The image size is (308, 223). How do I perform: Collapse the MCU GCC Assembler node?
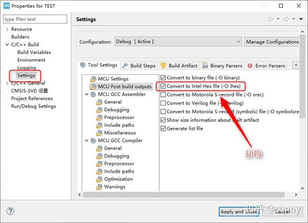86,94
